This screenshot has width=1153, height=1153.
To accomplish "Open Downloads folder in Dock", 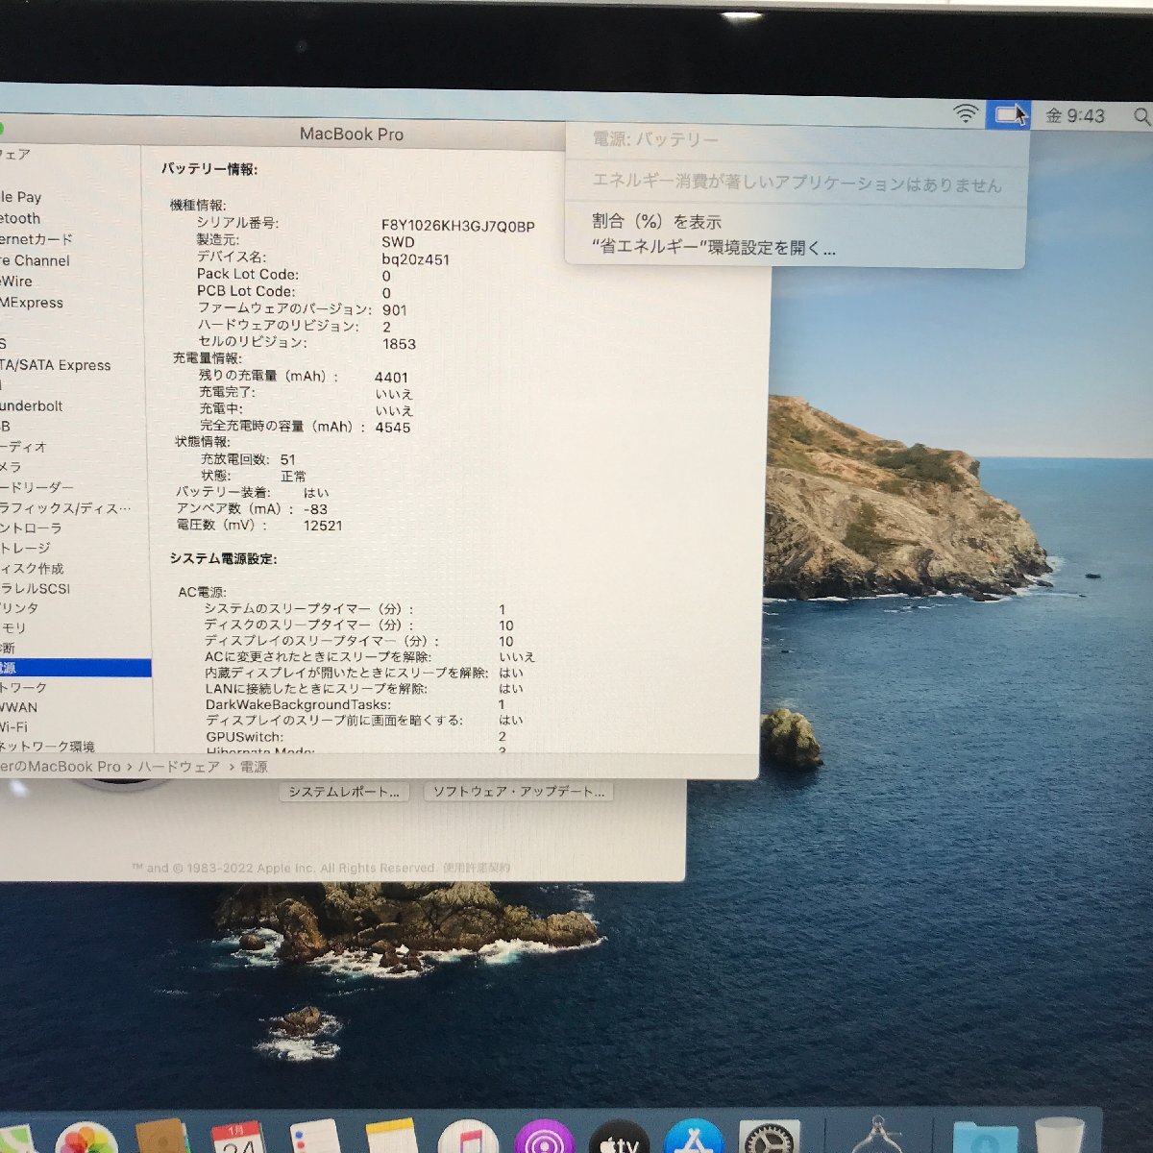I will (x=985, y=1138).
